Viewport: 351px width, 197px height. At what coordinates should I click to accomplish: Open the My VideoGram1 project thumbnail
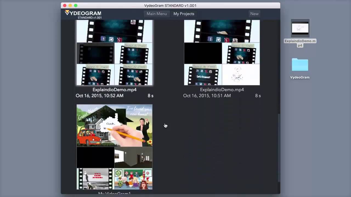click(114, 147)
